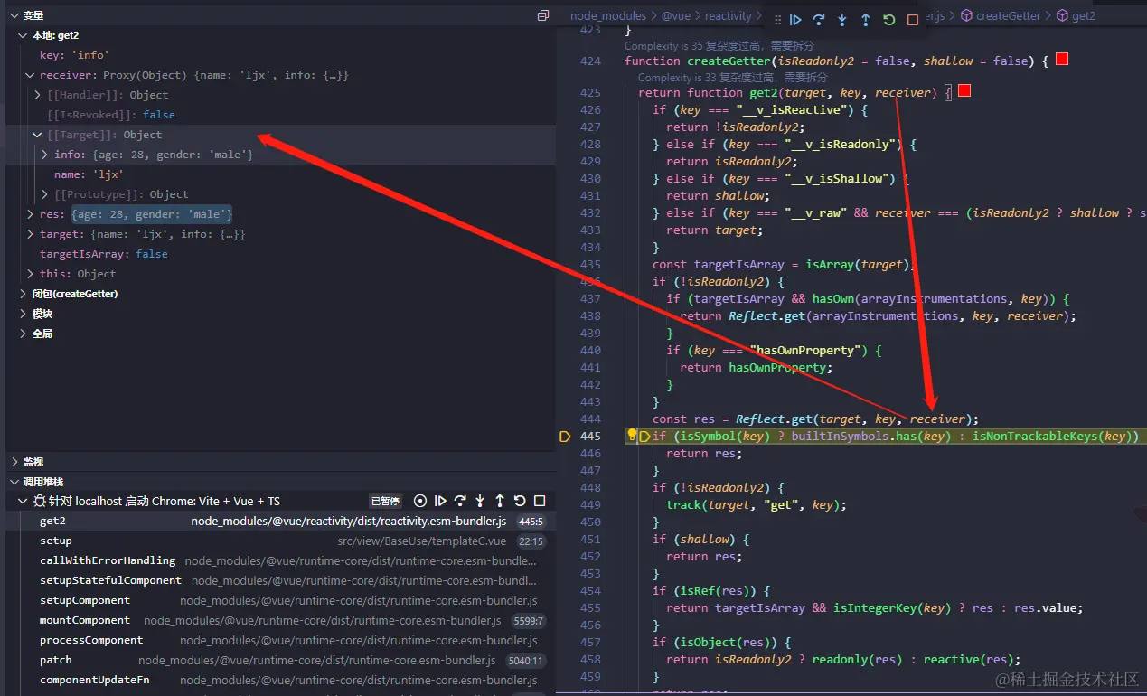Screen dimensions: 1147x696
Task: Click the red Stop square in floating toolbar
Action: click(913, 20)
